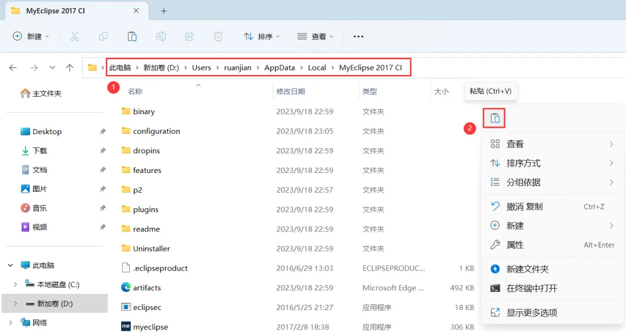Expand the 新加卷 (D:) tree node
Image resolution: width=626 pixels, height=332 pixels.
point(15,303)
